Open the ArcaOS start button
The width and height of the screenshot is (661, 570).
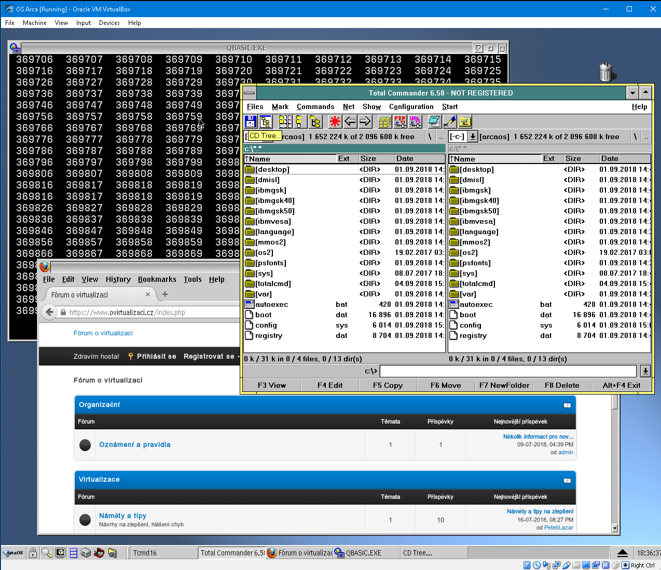tap(13, 553)
